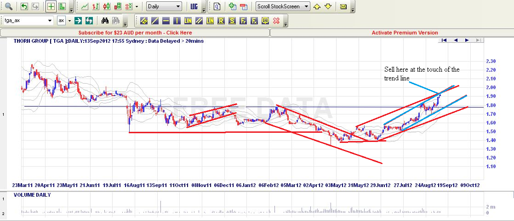Click the magnifying glass zoom icon
Viewport: 514px width, 221px height.
pyautogui.click(x=9, y=6)
